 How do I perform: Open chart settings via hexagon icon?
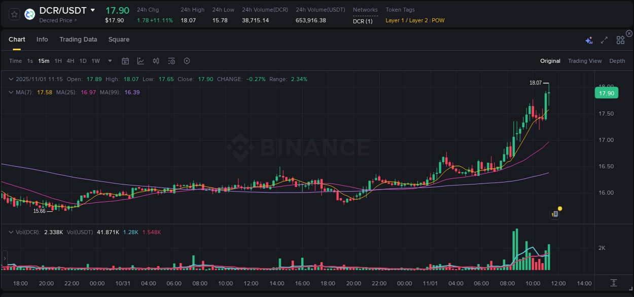click(187, 61)
